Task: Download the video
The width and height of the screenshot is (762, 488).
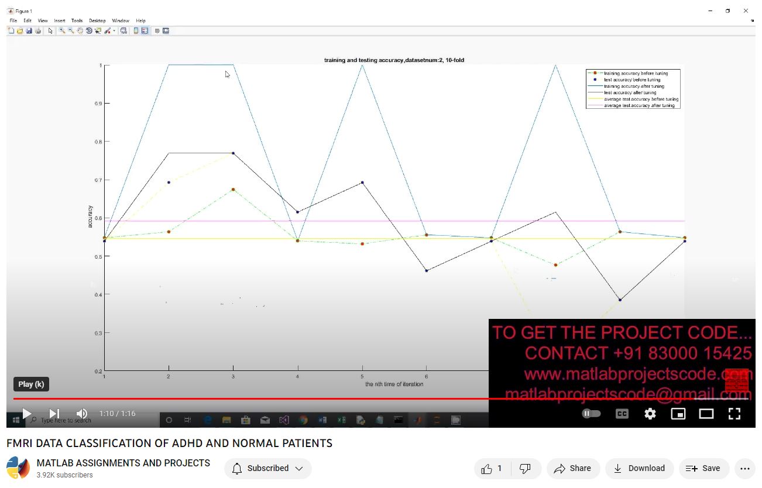Action: click(x=639, y=468)
